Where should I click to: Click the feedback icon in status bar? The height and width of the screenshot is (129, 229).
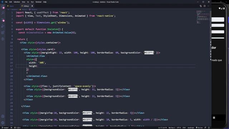(x=205, y=128)
